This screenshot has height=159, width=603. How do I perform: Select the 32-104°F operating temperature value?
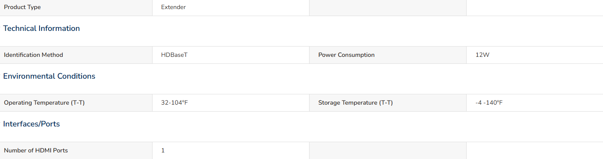click(x=174, y=103)
